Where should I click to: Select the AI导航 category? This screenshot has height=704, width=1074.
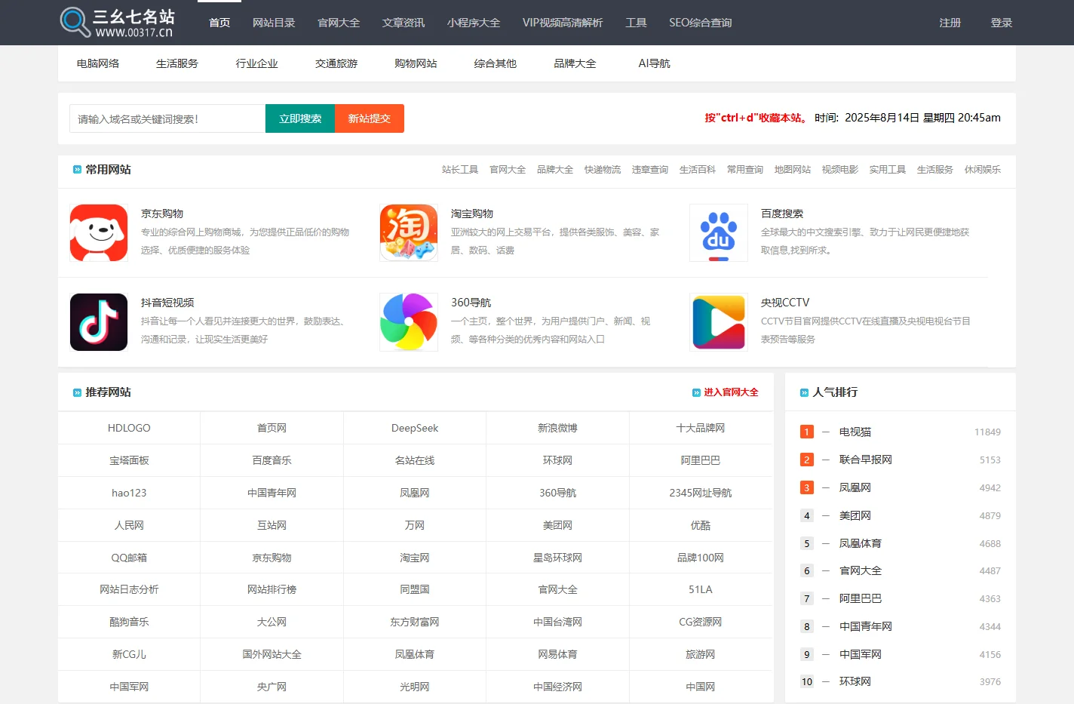click(654, 63)
